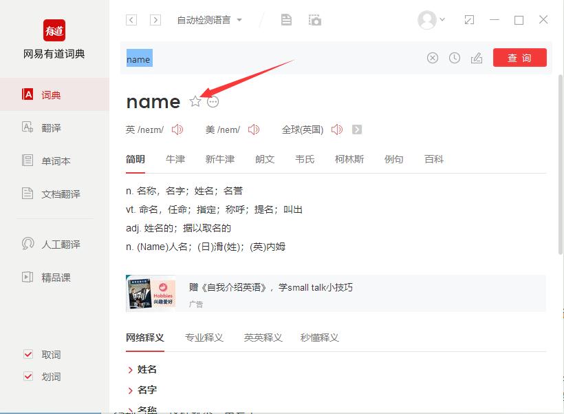Image resolution: width=564 pixels, height=414 pixels.
Task: Clear the search box with the X icon
Action: pos(433,58)
